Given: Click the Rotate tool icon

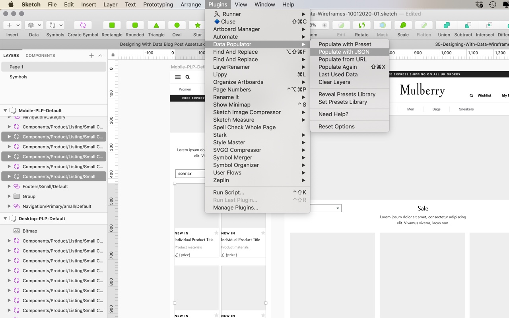Looking at the screenshot, I should click(361, 25).
